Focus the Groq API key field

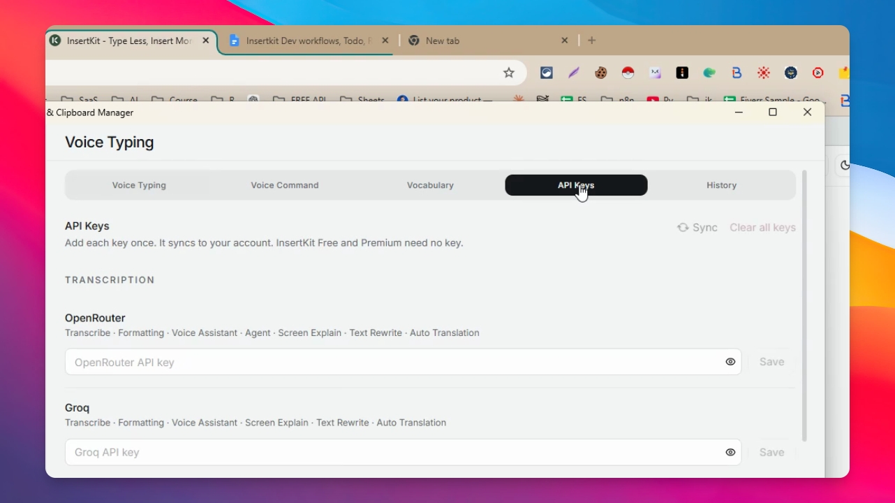click(403, 452)
